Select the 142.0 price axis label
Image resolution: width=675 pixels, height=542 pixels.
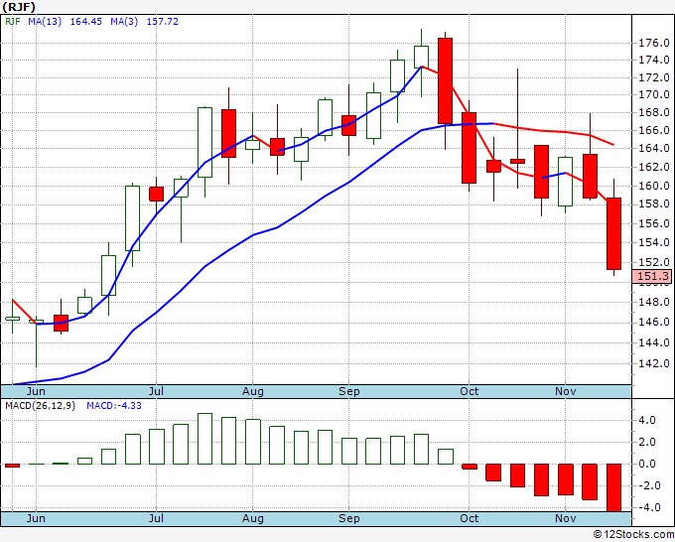tap(653, 363)
